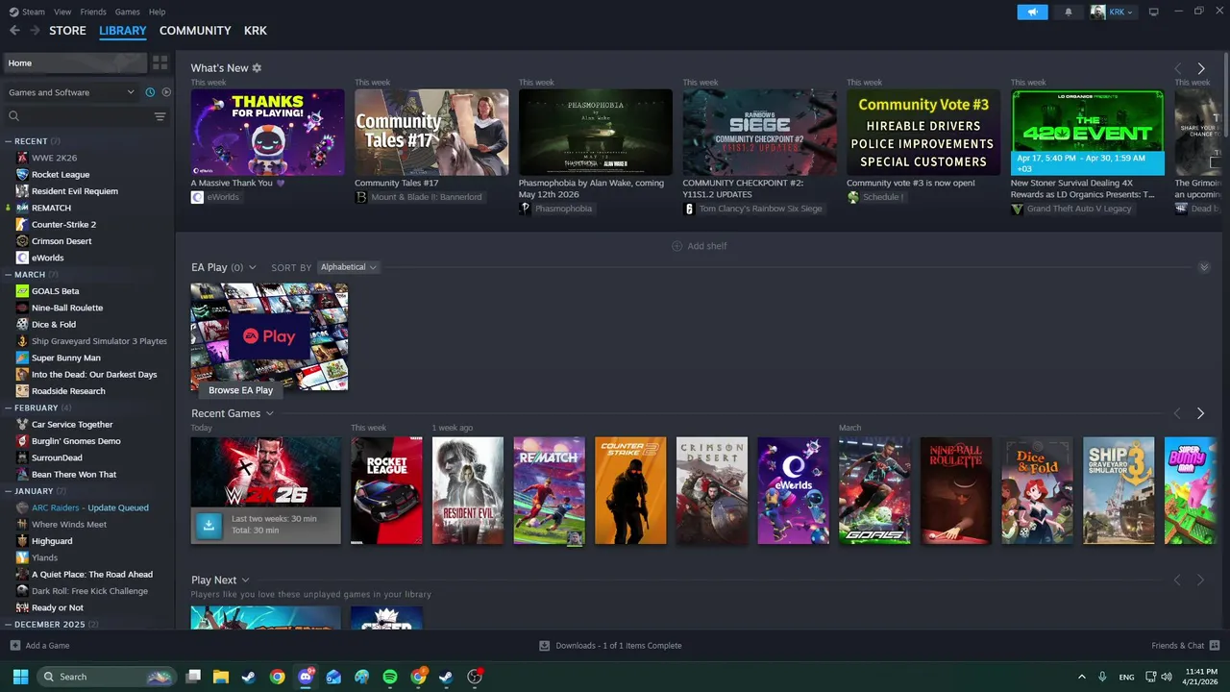Open the Phasmophobia Alan Wake news card
The width and height of the screenshot is (1230, 692).
[x=596, y=133]
